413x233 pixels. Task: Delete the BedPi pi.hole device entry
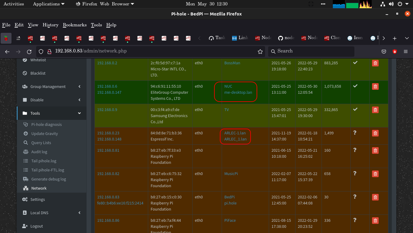(x=375, y=197)
